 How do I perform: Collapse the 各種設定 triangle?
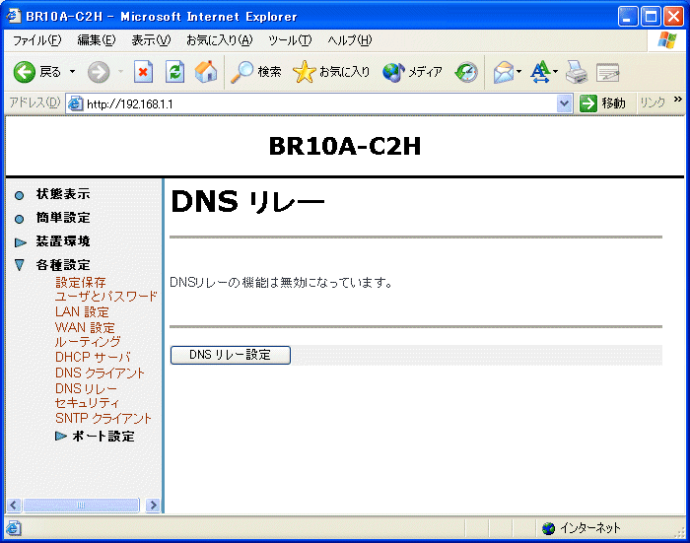click(20, 265)
